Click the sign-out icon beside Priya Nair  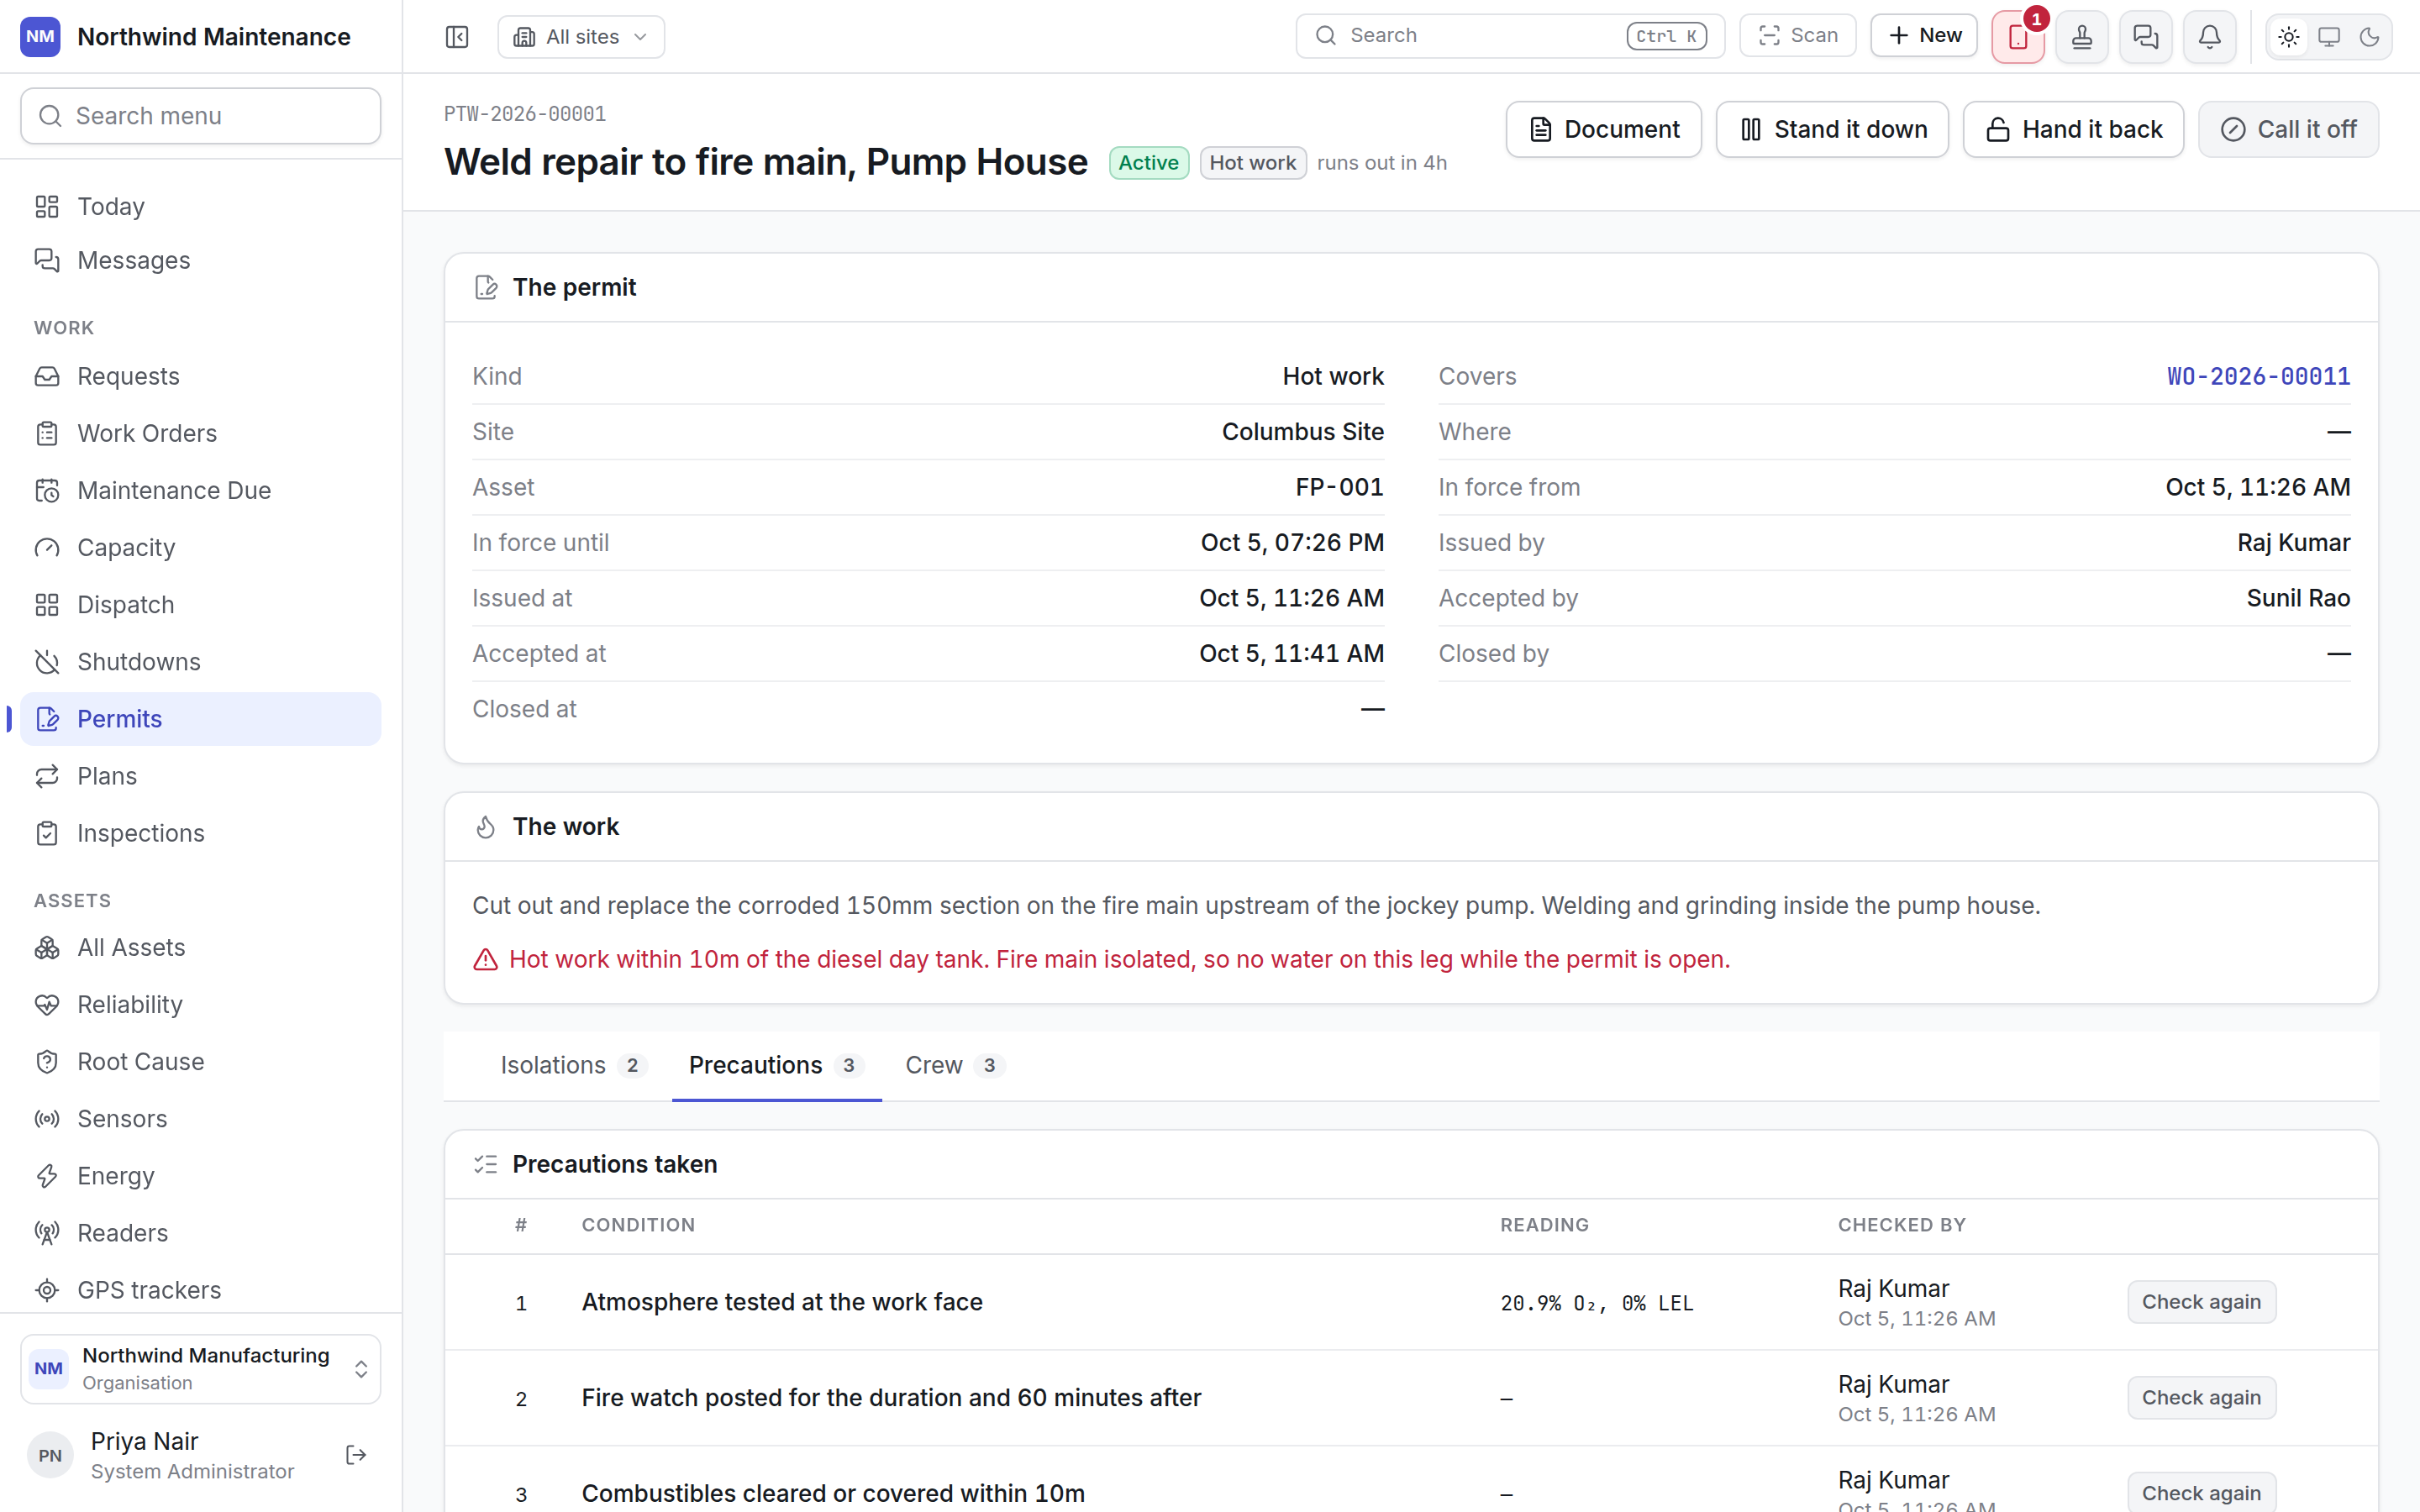(x=356, y=1455)
